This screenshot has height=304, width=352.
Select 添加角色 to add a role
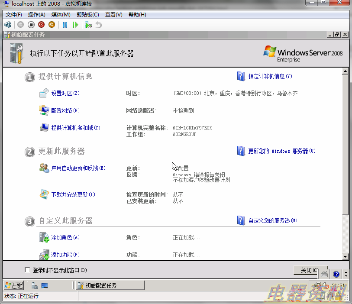click(x=65, y=237)
